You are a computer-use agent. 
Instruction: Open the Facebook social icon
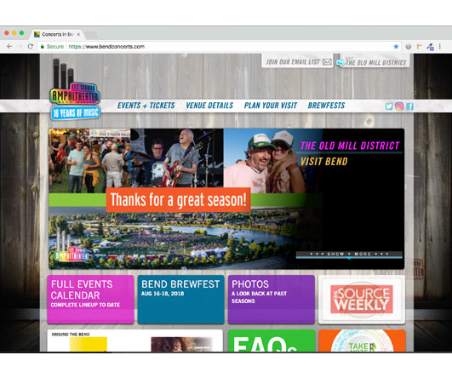pos(409,106)
